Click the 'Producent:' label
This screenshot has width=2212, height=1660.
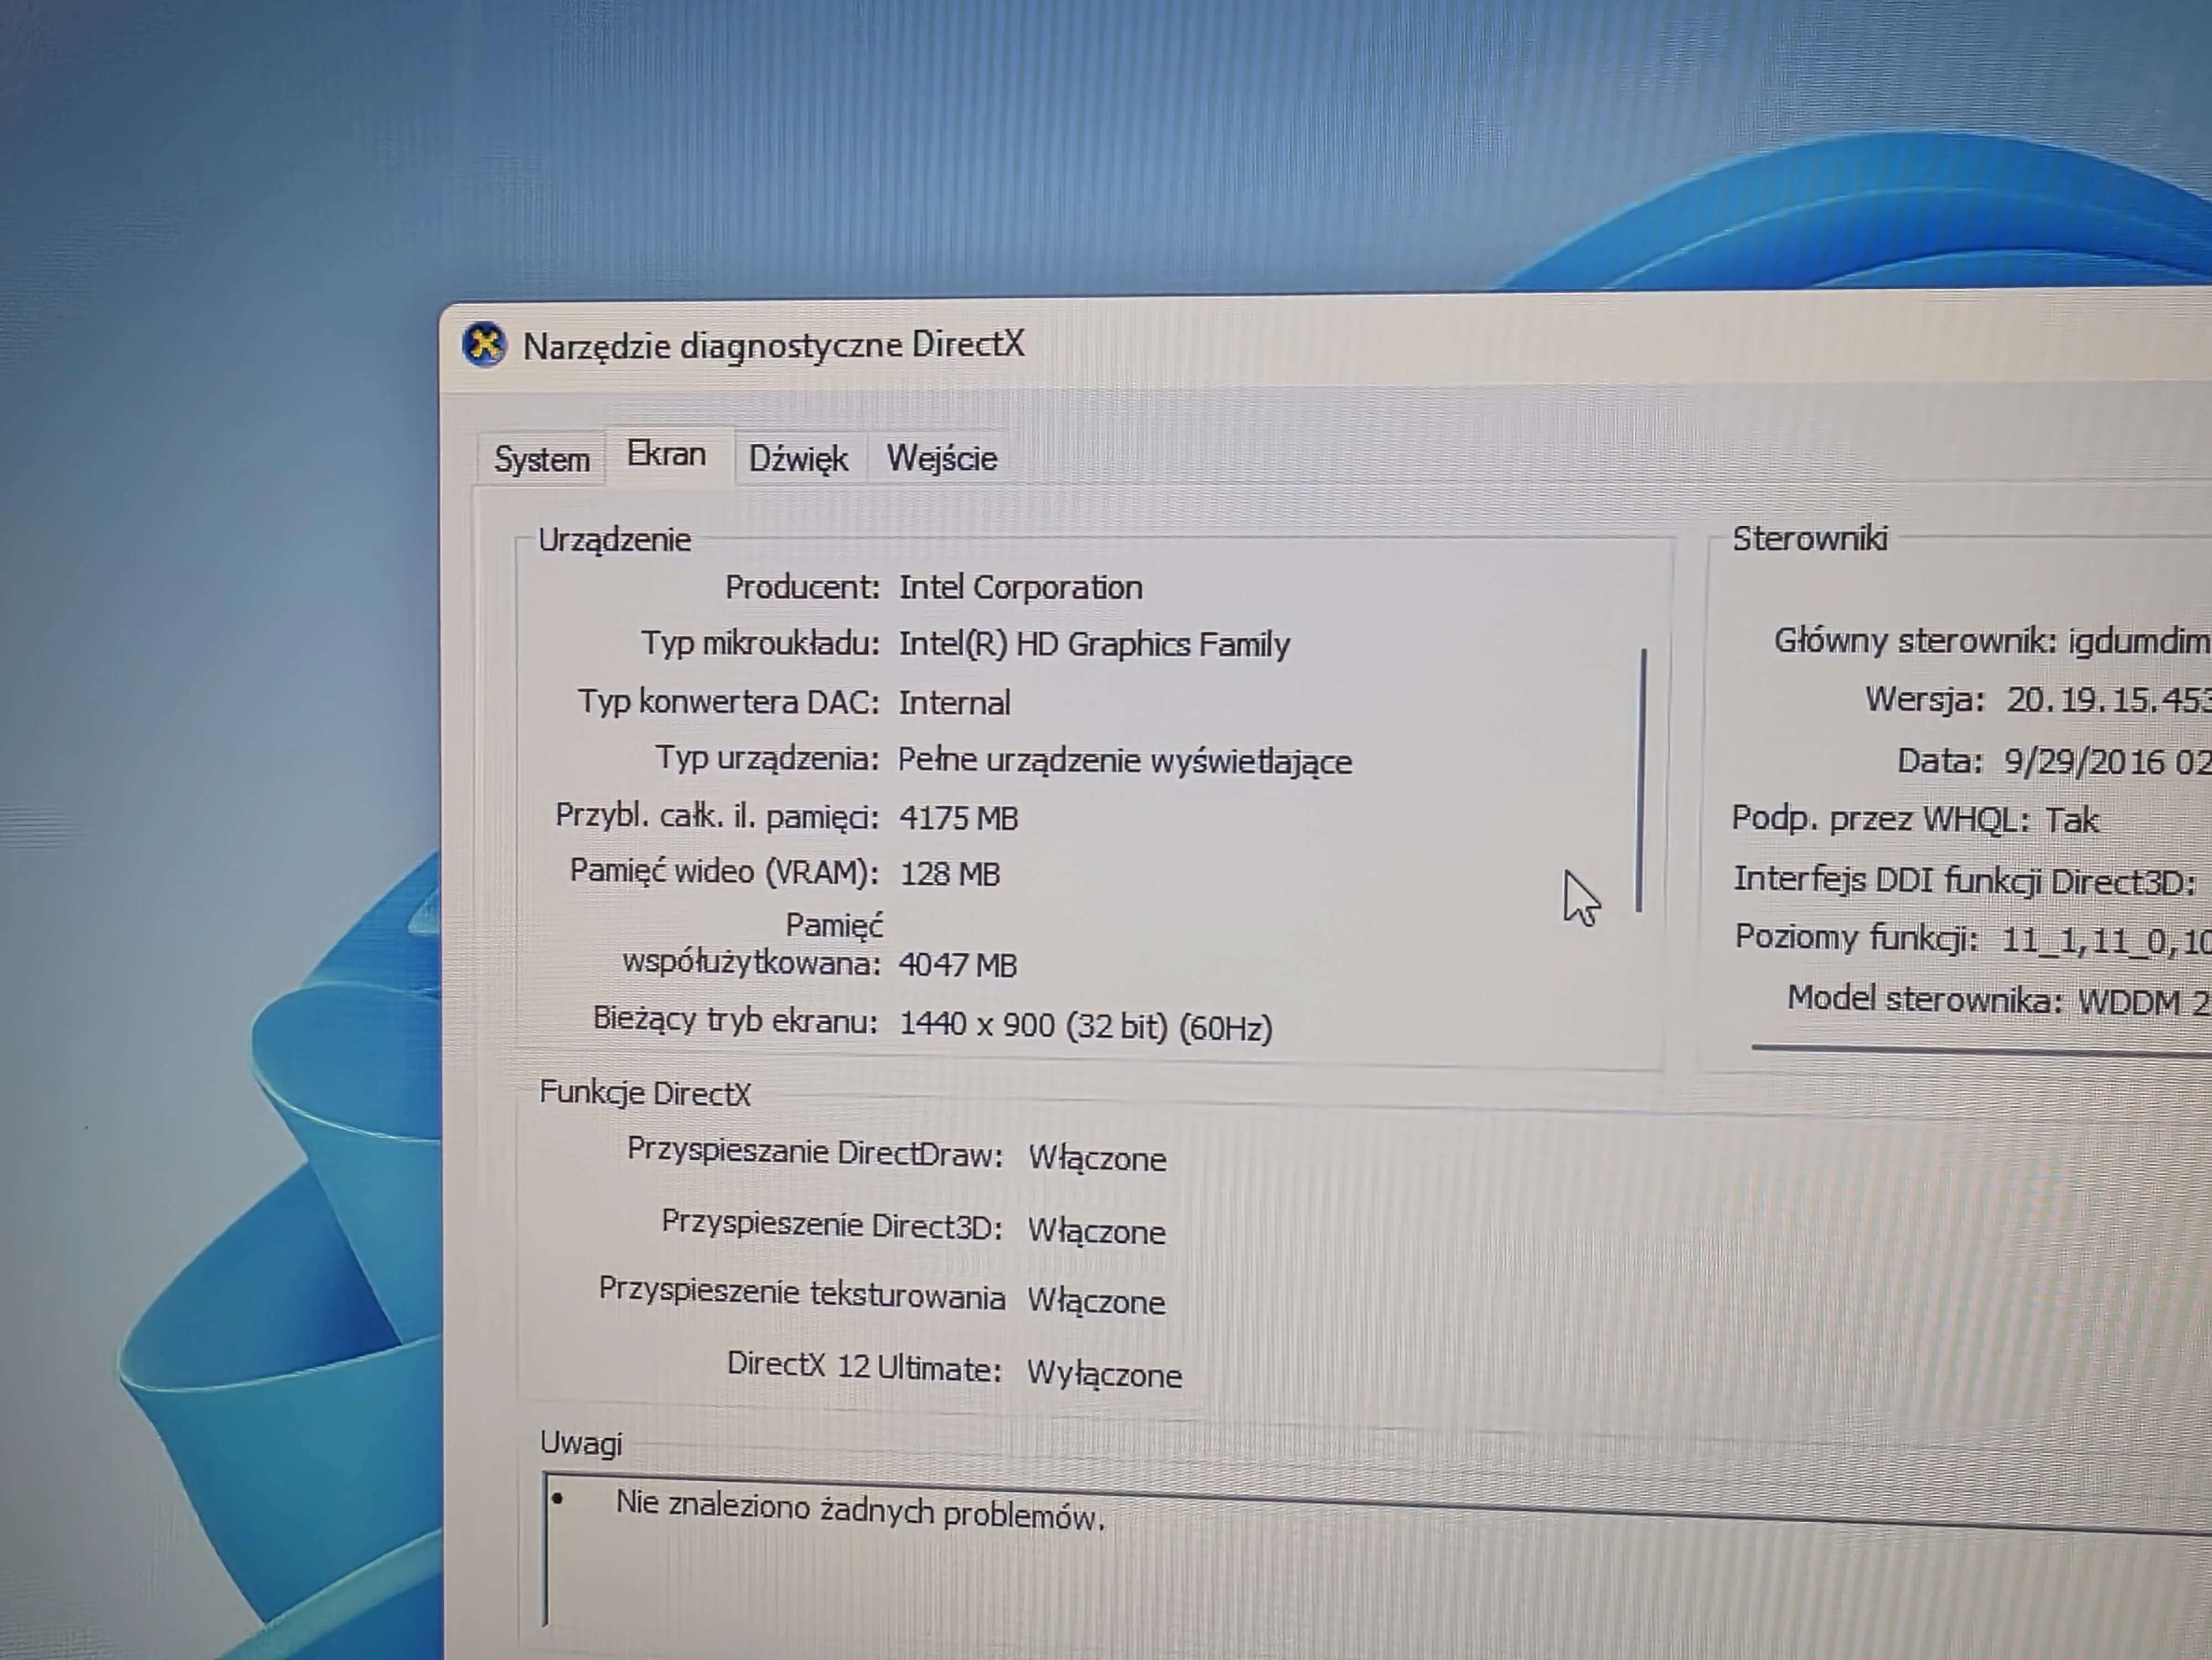click(x=802, y=587)
